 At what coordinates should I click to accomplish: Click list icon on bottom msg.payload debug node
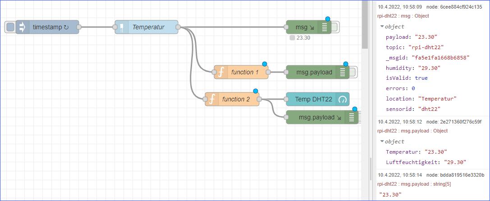click(x=352, y=117)
